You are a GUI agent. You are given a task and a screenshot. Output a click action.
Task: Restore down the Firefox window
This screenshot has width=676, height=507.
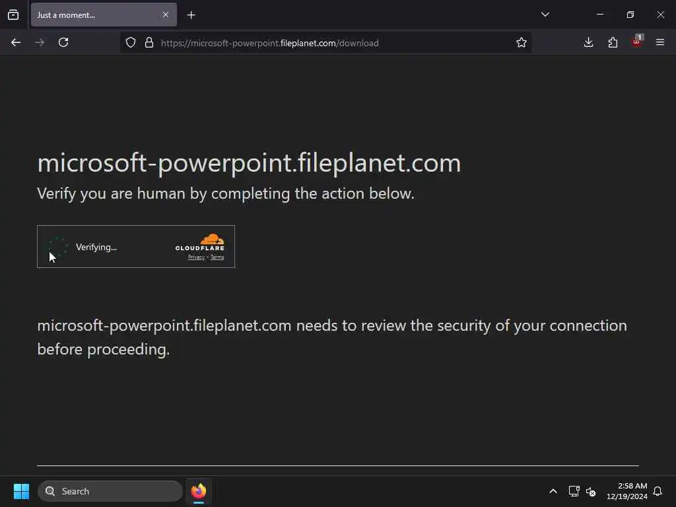tap(630, 15)
